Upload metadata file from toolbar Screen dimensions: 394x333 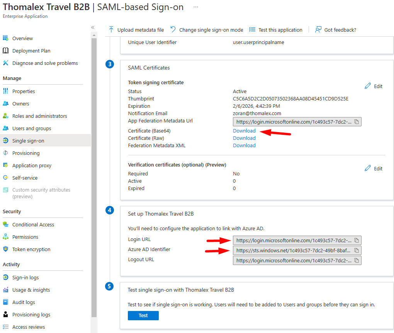136,30
